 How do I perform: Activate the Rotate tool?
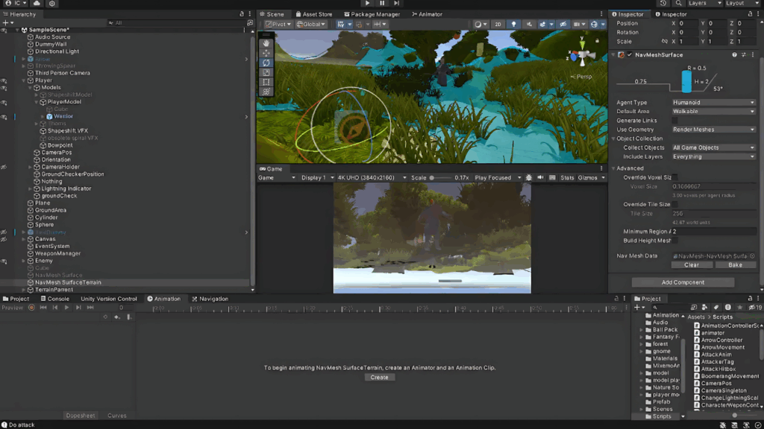point(266,63)
